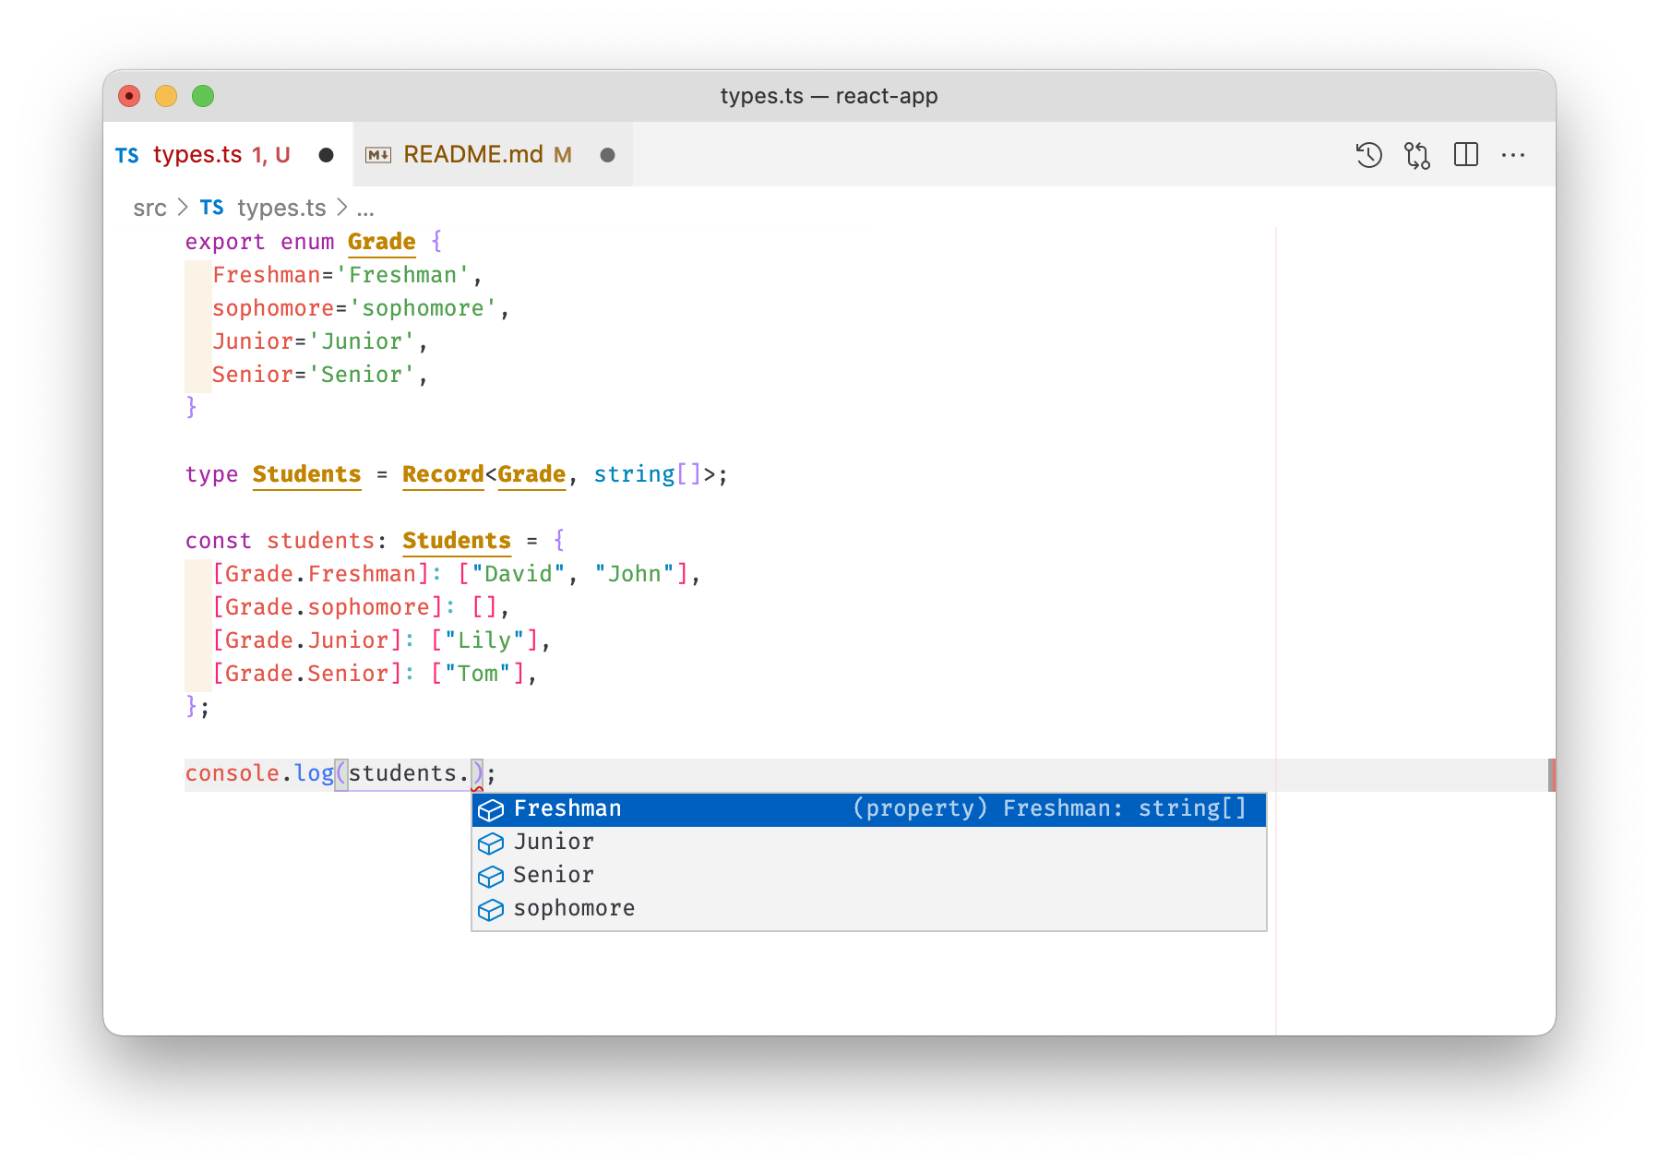1659x1172 pixels.
Task: Choose Freshman from the autocomplete list
Action: (567, 809)
